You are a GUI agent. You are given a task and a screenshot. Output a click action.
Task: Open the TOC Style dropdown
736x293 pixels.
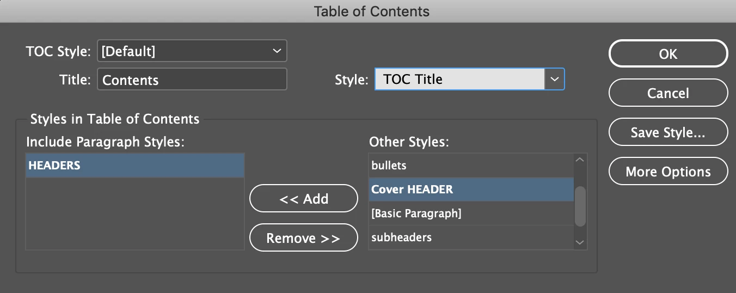(x=192, y=51)
